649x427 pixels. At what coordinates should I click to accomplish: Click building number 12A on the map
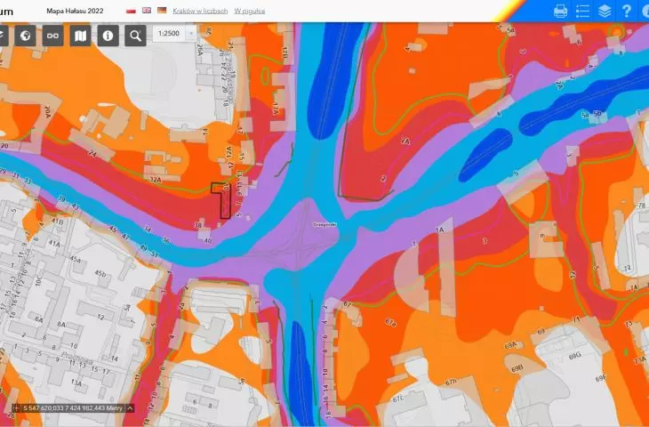coord(228,153)
